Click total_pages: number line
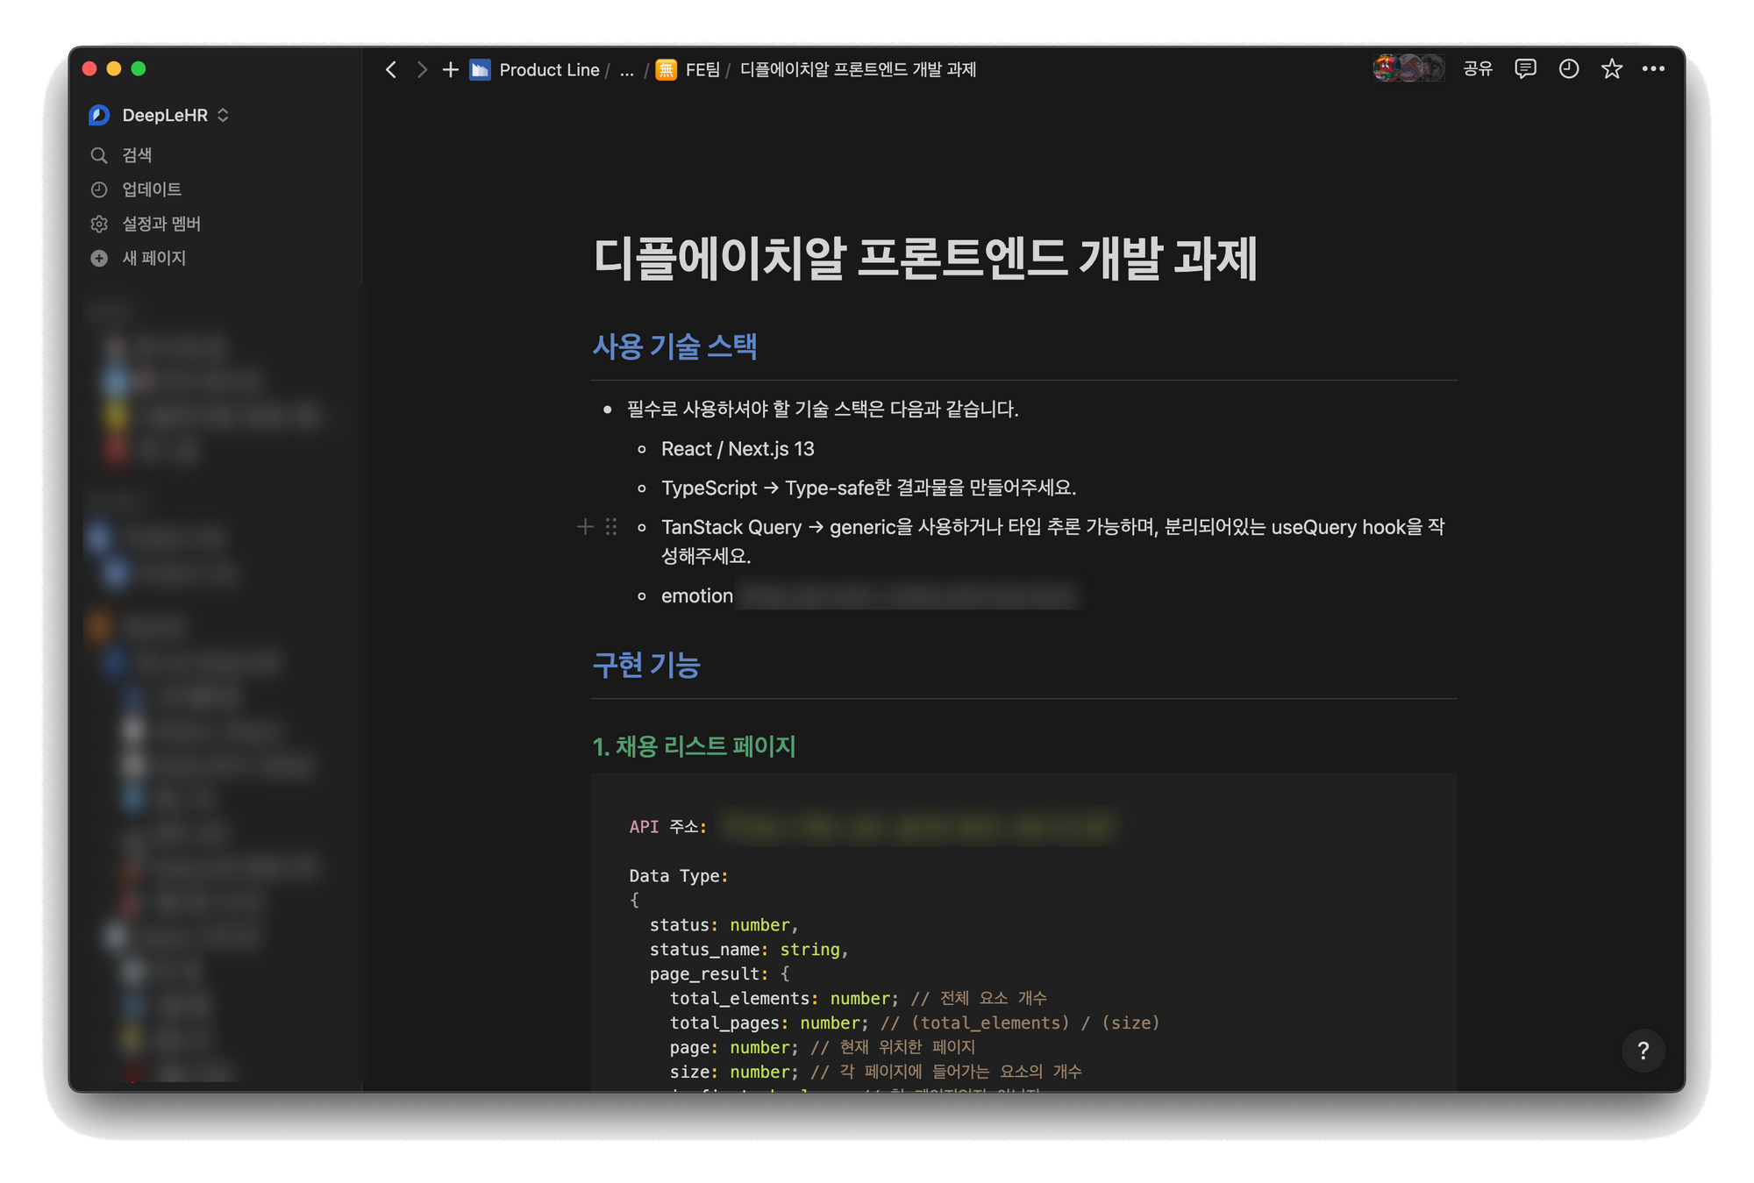The image size is (1754, 1183). 915,1023
